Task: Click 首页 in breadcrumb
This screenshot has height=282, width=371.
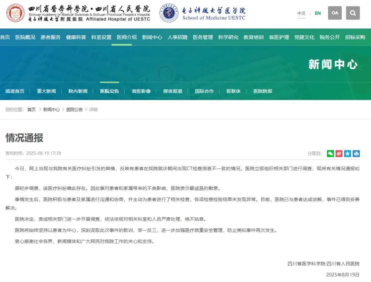Action: pos(32,110)
